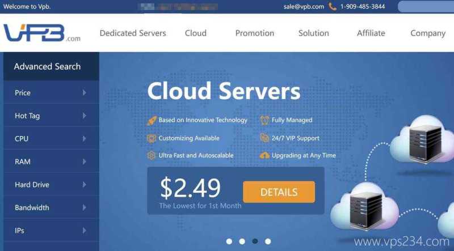Select the second carousel slide dot
454x251 pixels.
242,241
